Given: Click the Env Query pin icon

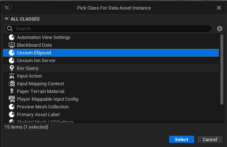Looking at the screenshot, I should [12, 68].
